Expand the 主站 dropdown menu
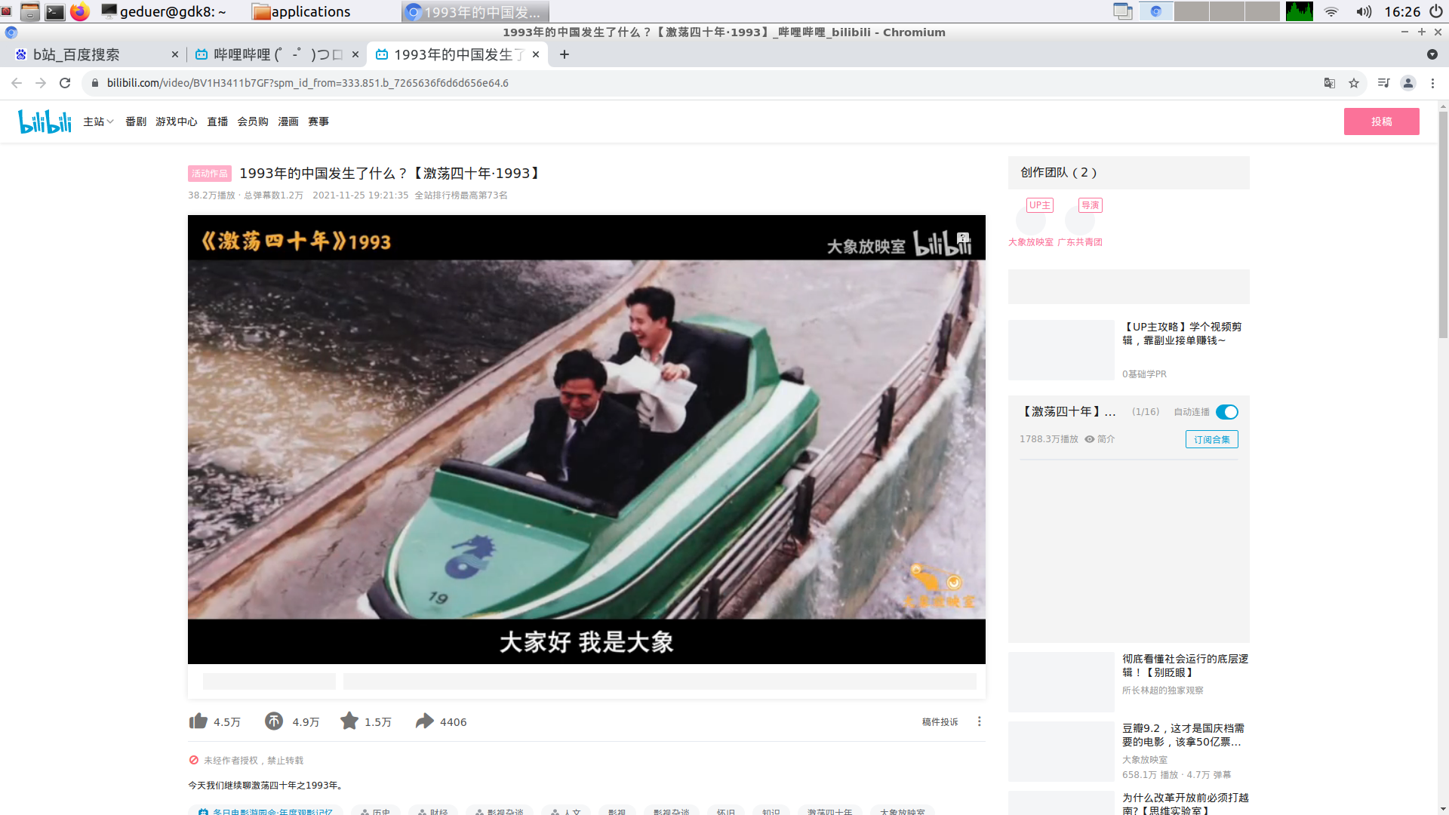This screenshot has width=1449, height=815. [98, 121]
